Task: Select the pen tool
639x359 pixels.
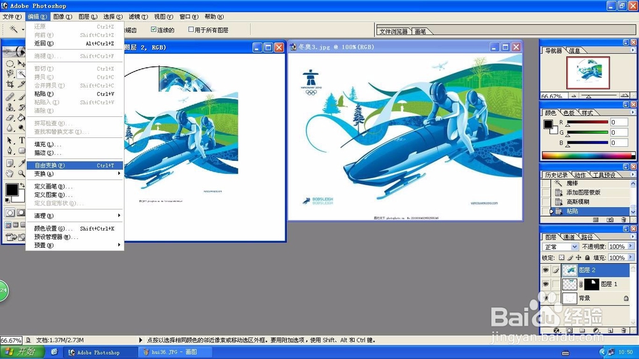Action: point(10,150)
